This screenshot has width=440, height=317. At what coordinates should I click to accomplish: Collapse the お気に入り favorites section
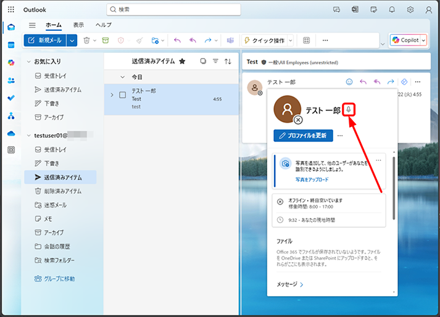pos(28,62)
